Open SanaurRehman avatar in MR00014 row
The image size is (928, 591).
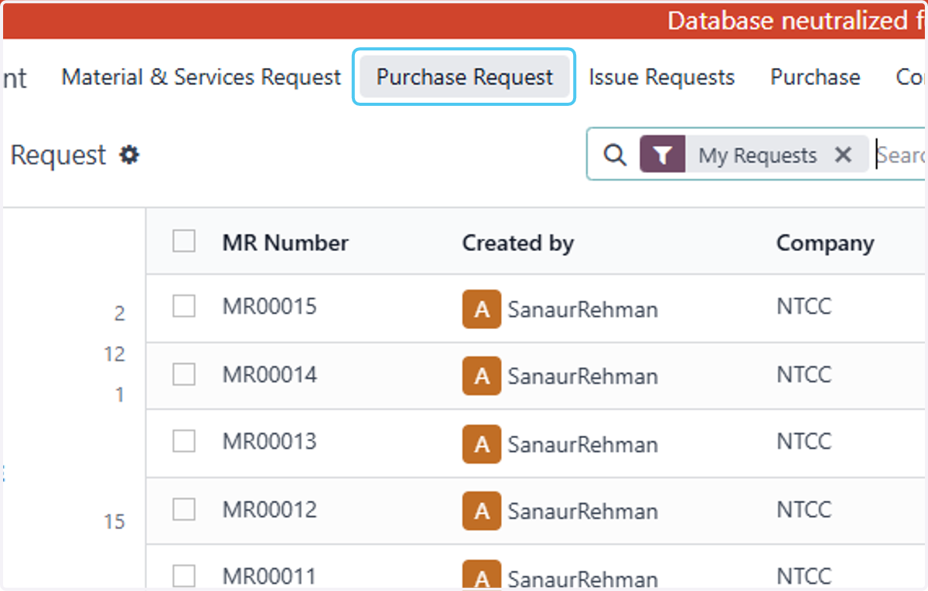(x=482, y=376)
